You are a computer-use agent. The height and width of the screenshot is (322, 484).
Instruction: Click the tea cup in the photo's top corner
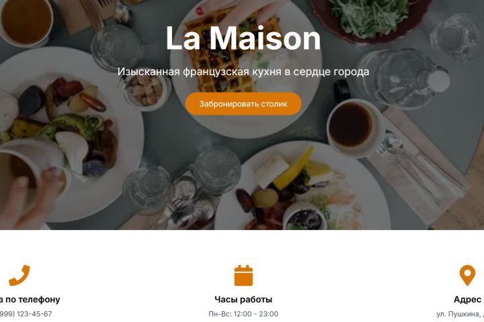point(26,21)
